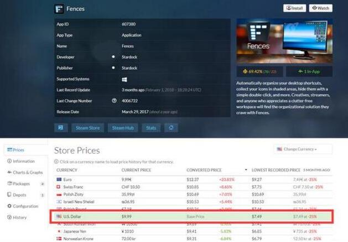Click the 69.42% rating badge
The image size is (348, 242).
[259, 71]
